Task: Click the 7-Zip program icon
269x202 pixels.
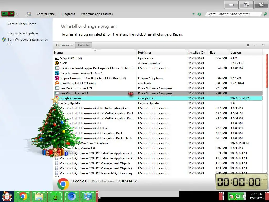Action: (57, 58)
